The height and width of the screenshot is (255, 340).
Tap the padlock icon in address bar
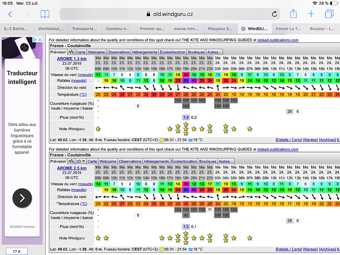point(148,14)
